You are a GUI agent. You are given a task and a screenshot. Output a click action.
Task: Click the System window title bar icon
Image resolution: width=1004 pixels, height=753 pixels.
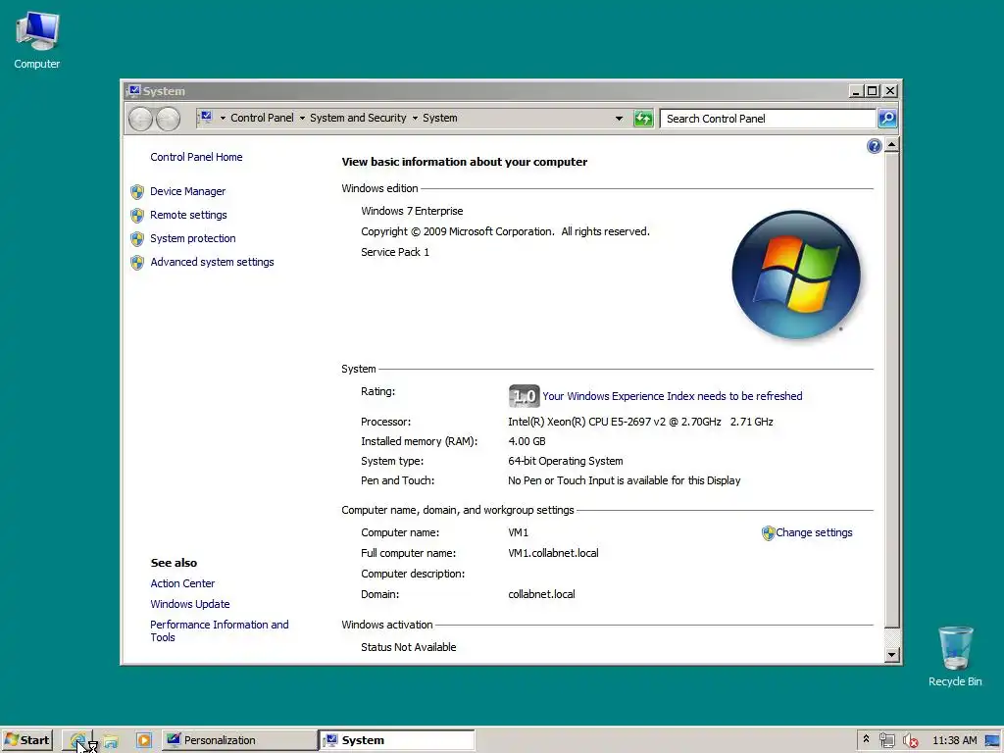click(x=133, y=91)
